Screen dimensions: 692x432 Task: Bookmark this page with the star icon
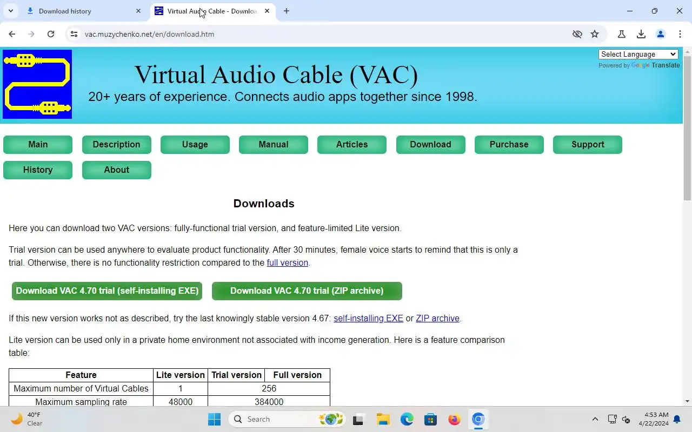(595, 34)
